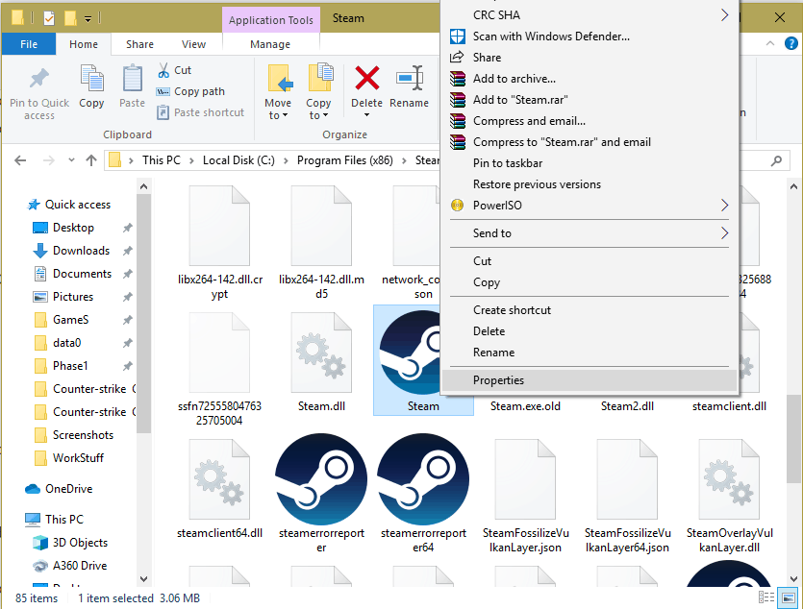Open Quick Access Toolbar customize dropdown

(88, 19)
